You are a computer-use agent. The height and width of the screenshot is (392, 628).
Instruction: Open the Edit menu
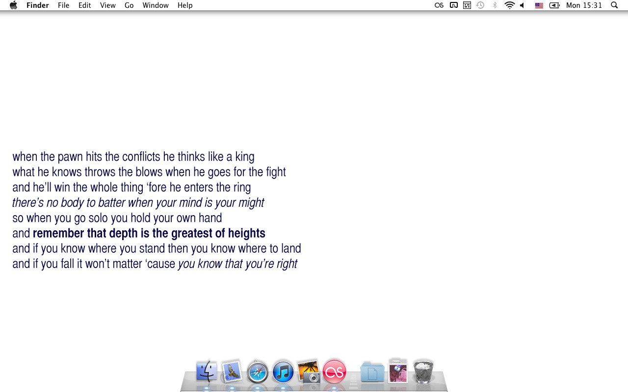click(85, 5)
